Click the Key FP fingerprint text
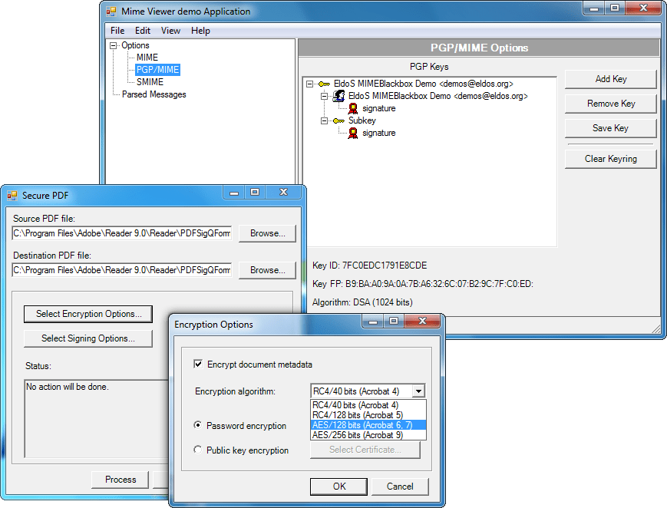Screen dimensions: 667x508 [x=422, y=284]
